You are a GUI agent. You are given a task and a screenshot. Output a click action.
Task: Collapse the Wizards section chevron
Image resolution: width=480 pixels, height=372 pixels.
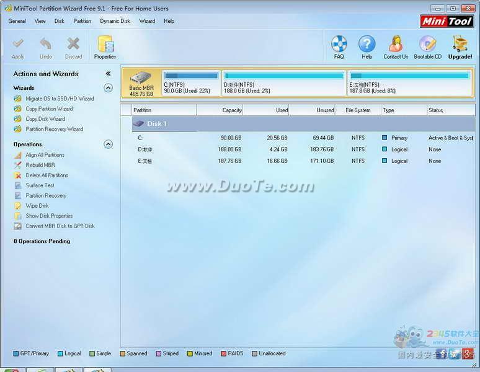click(x=108, y=88)
